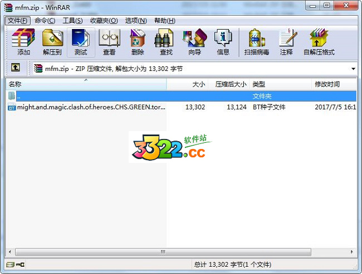362x274 pixels.
Task: Select the might.and.magic.clash.of.heroes torrent file
Action: point(91,107)
